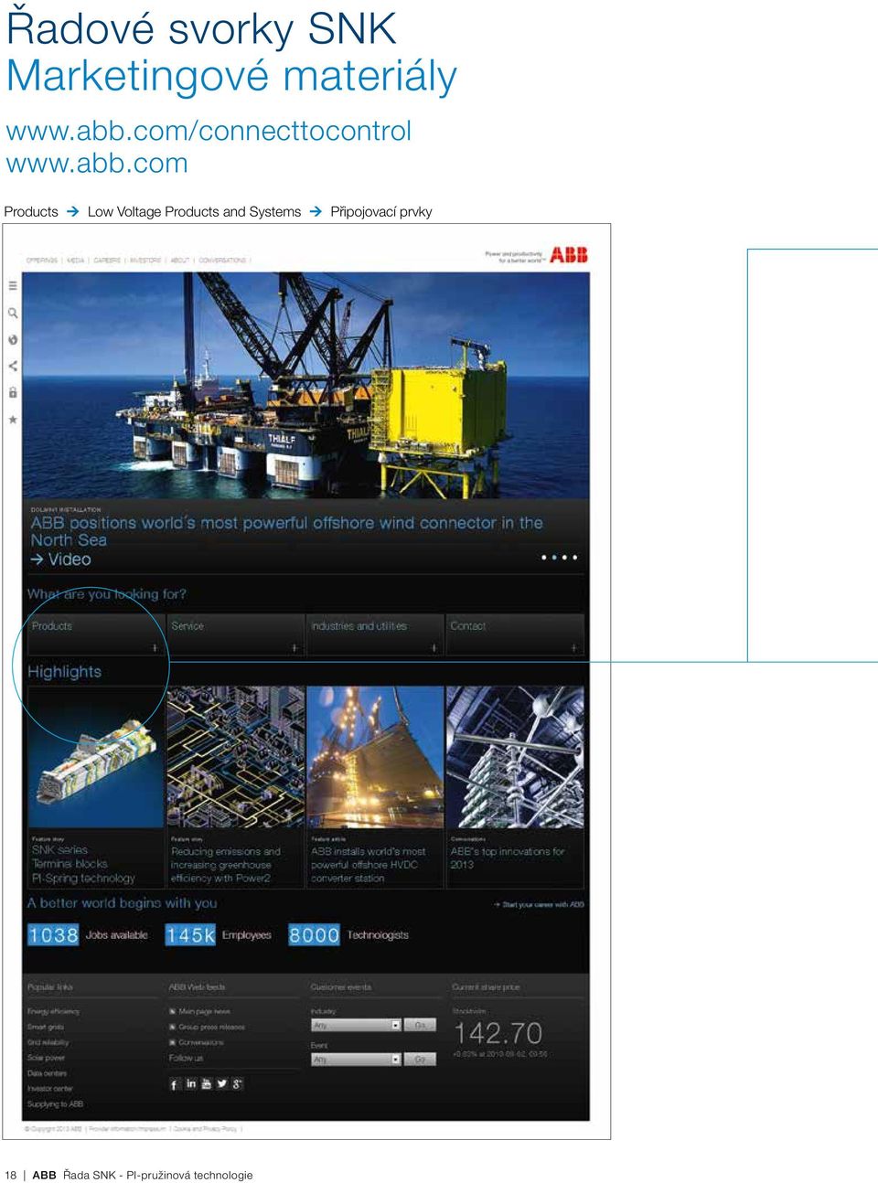Open the Careers top menu item

tap(107, 261)
